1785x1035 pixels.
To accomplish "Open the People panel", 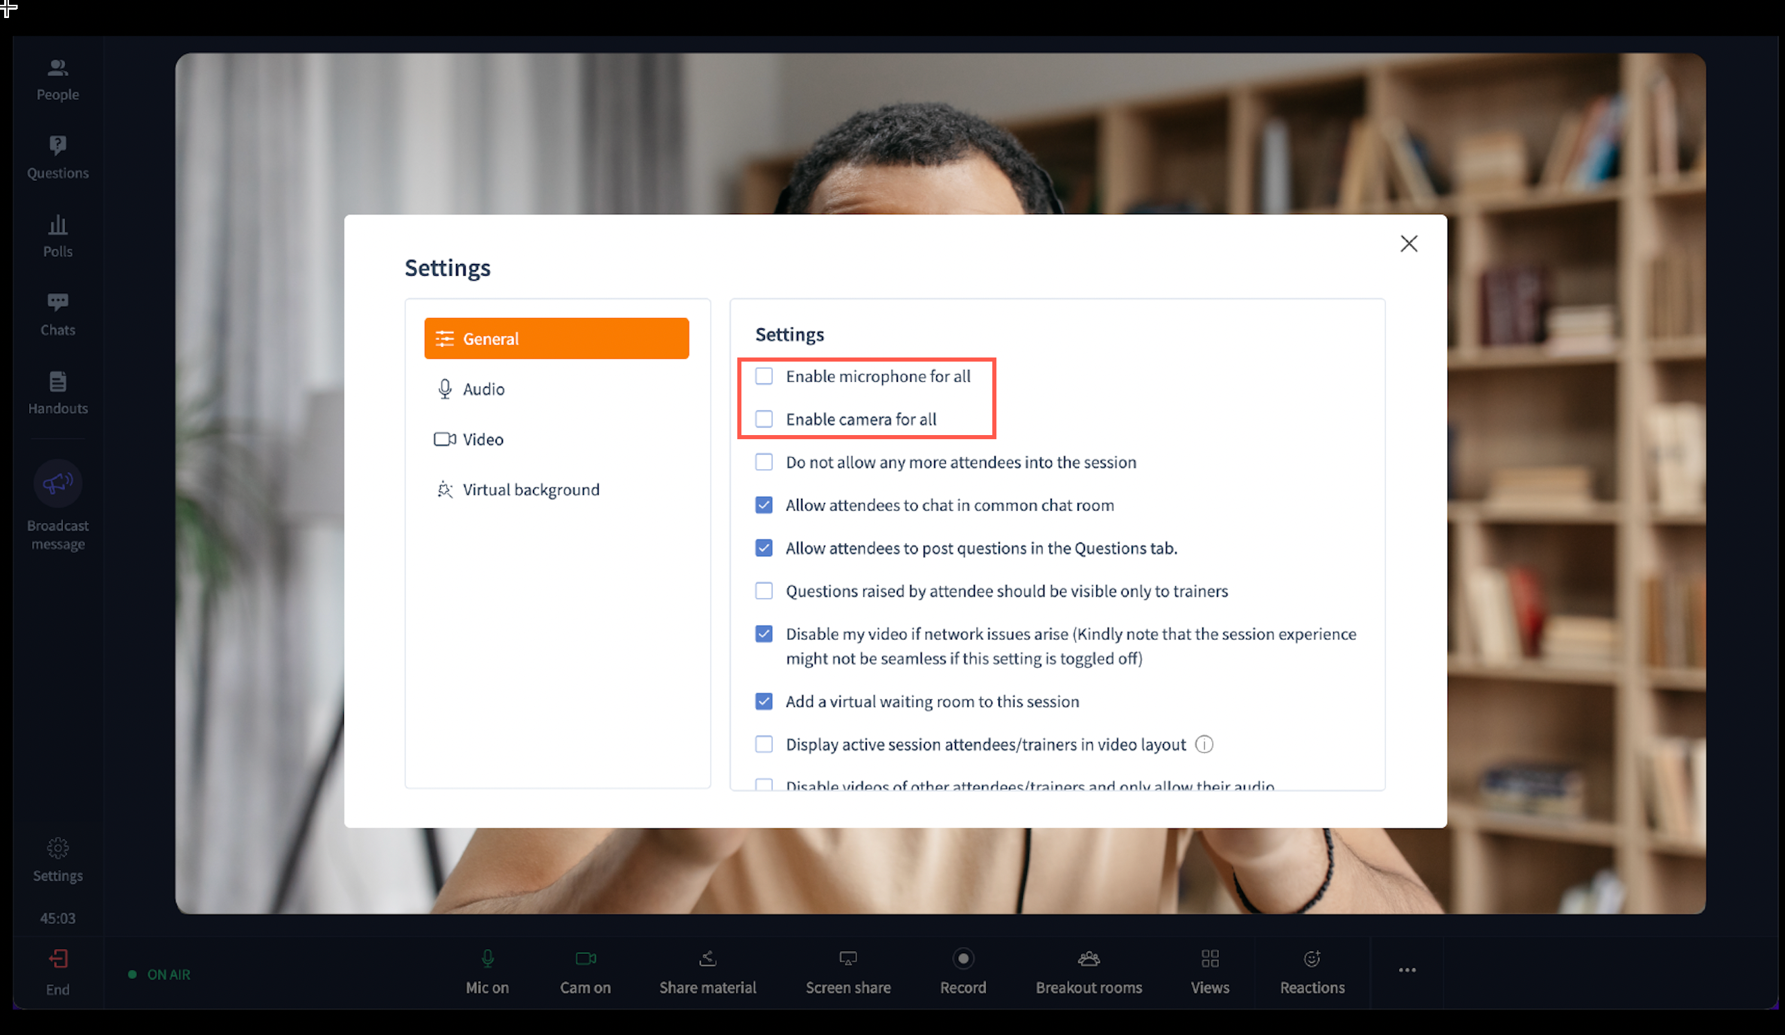I will pos(58,80).
